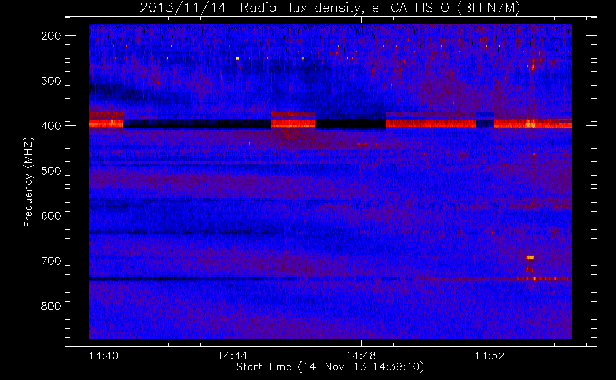Viewport: 616px width, 380px height.
Task: Click the 14:48 time tick label
Action: point(361,356)
